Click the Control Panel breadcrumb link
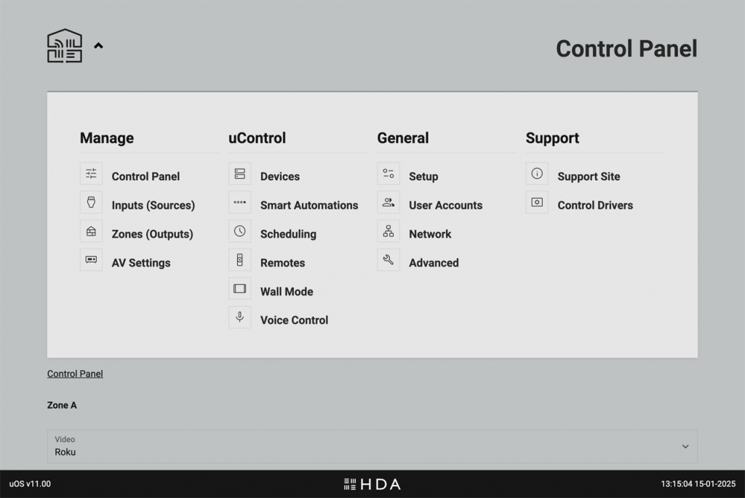The height and width of the screenshot is (498, 745). (75, 374)
